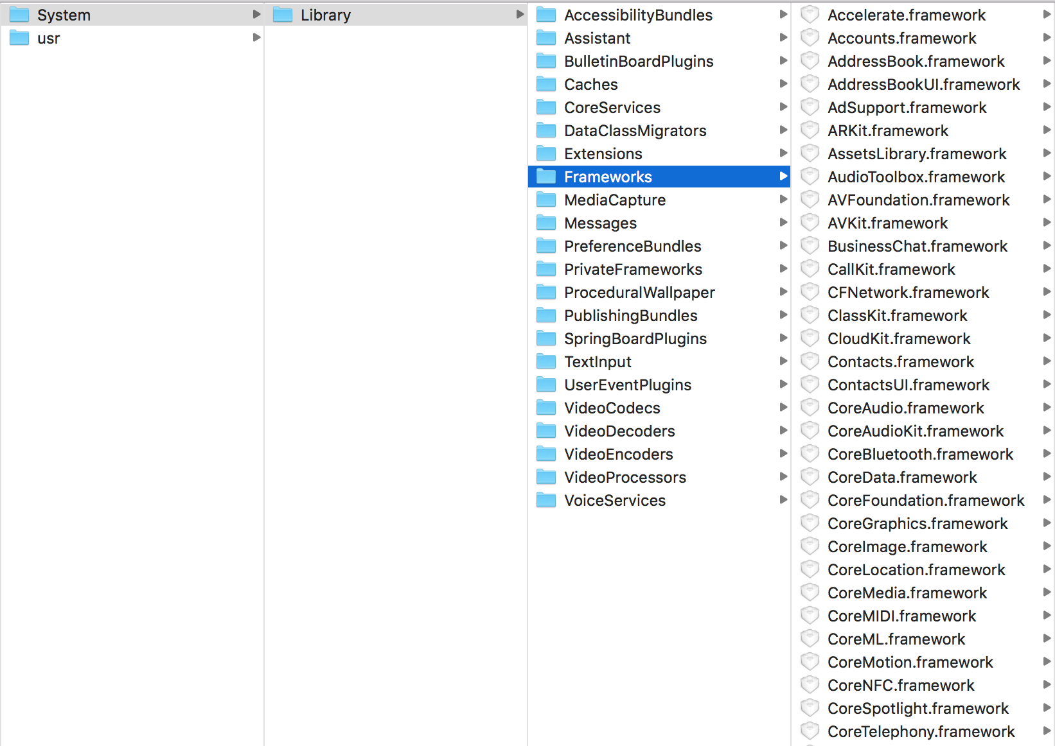Viewport: 1055px width, 746px height.
Task: Select AssetsLibrary.framework
Action: coord(923,153)
